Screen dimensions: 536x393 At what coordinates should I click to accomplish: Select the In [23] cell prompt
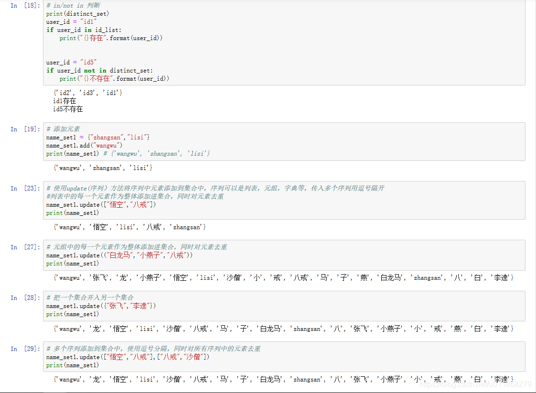tap(25, 188)
